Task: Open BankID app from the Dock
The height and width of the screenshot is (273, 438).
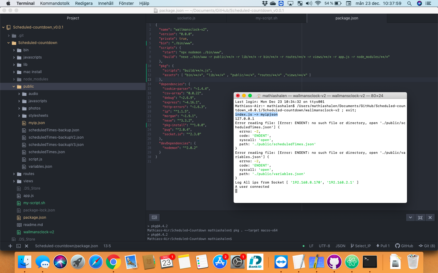Action: pyautogui.click(x=255, y=262)
